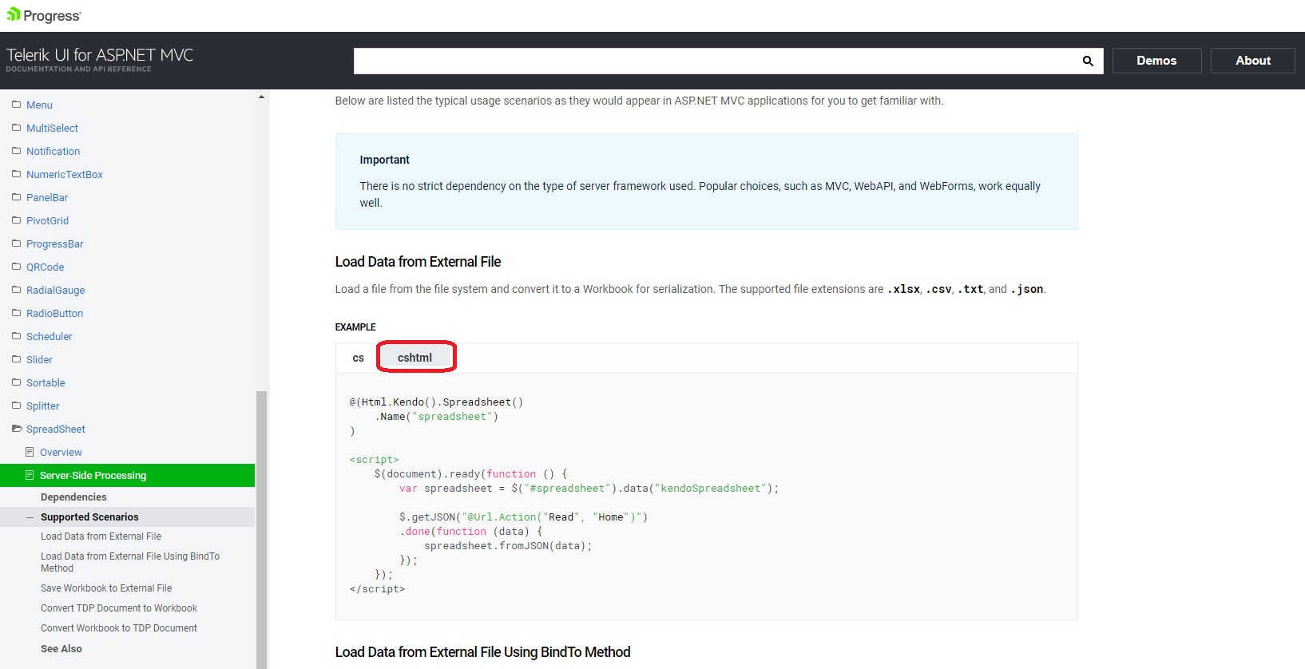Click the folder icon beside Menu
The width and height of the screenshot is (1305, 669).
pyautogui.click(x=17, y=105)
